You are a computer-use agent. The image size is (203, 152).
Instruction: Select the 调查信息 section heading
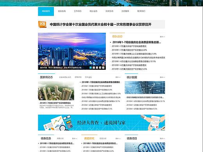[46, 138]
